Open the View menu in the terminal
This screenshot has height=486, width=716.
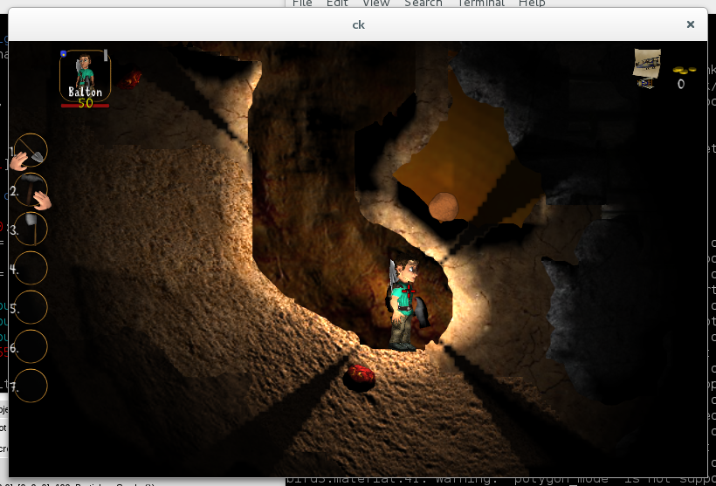375,3
